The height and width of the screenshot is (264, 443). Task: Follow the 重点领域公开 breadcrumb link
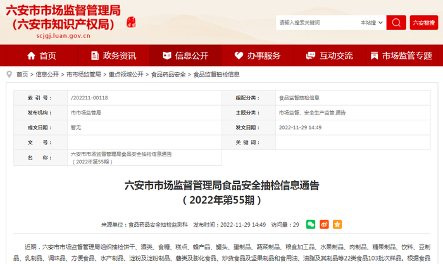click(126, 74)
